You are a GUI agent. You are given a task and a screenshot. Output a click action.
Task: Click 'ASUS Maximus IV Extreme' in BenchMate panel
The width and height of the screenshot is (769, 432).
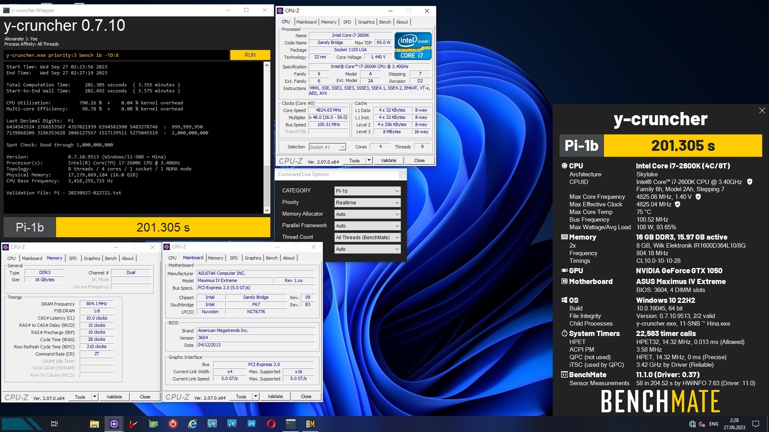point(681,282)
